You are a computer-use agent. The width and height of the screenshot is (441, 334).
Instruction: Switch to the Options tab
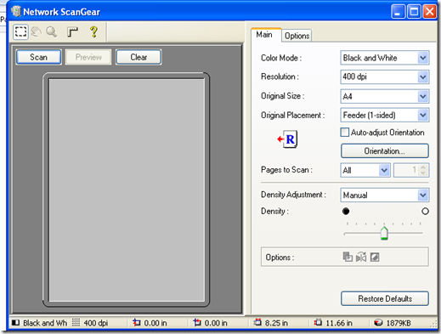pos(297,36)
